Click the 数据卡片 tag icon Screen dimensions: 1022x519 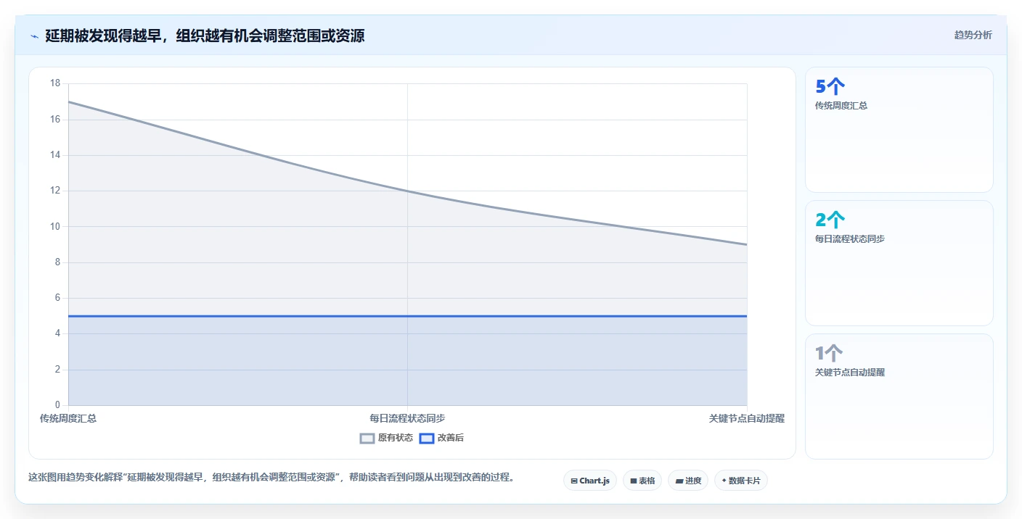724,481
